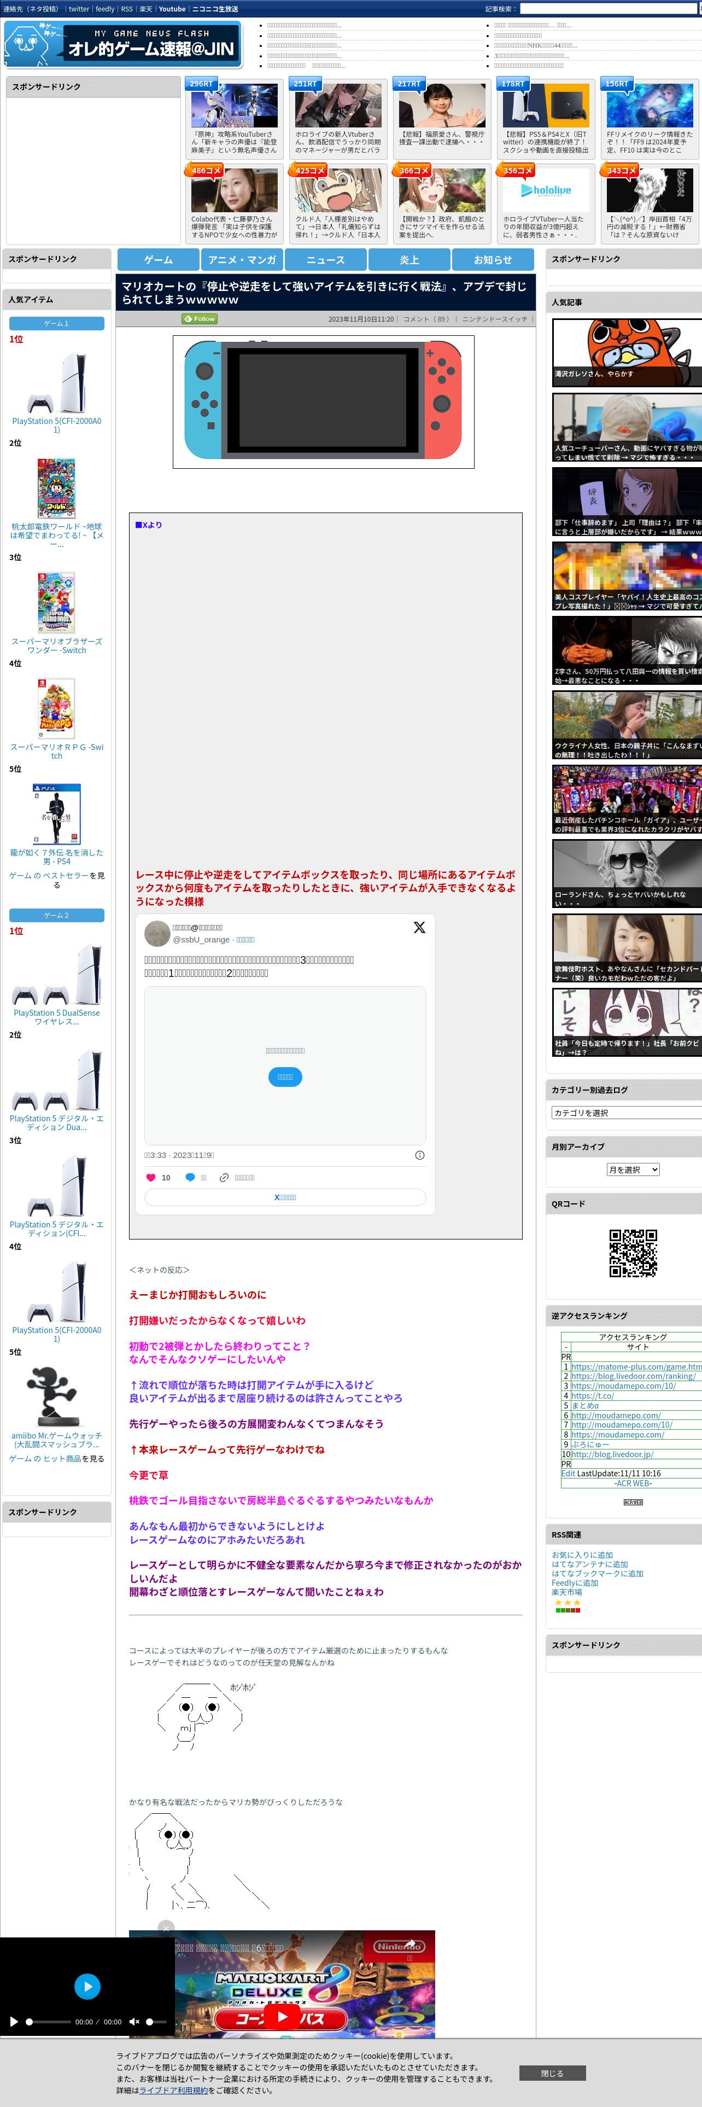The width and height of the screenshot is (702, 2107).
Task: Copy tweet link via chain icon
Action: pyautogui.click(x=224, y=1177)
